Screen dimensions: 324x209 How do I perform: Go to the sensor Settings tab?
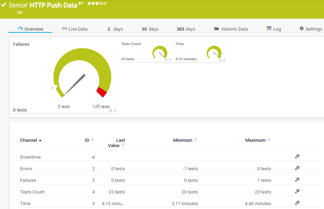(311, 29)
